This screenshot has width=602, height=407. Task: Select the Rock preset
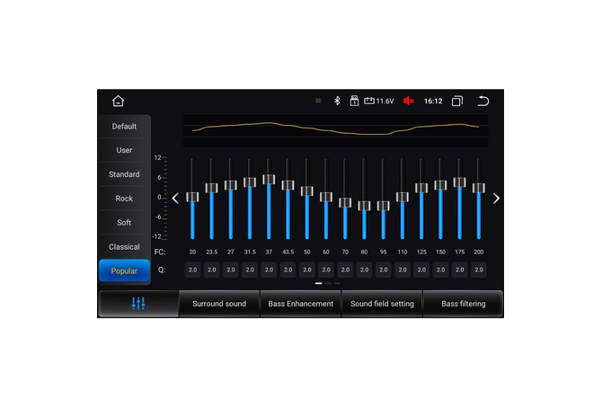pyautogui.click(x=124, y=199)
